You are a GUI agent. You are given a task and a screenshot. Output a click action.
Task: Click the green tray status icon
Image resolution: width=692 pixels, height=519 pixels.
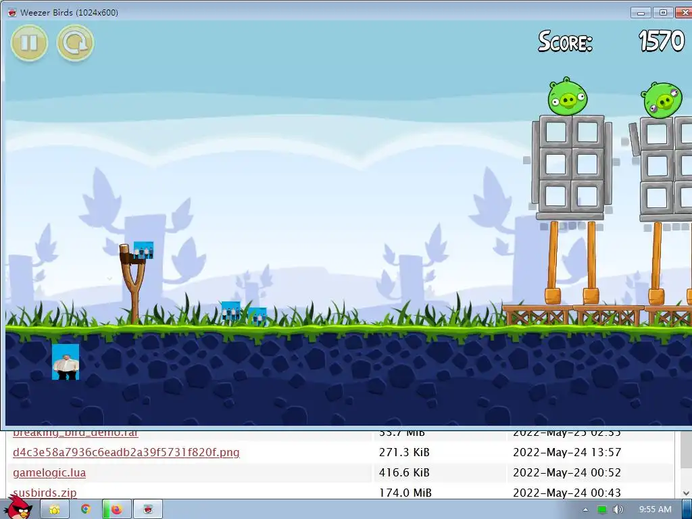point(602,510)
